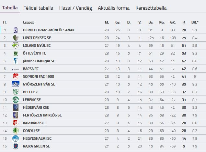Click Herold Trans Ménfőcsanak team crest

pos(16,30)
